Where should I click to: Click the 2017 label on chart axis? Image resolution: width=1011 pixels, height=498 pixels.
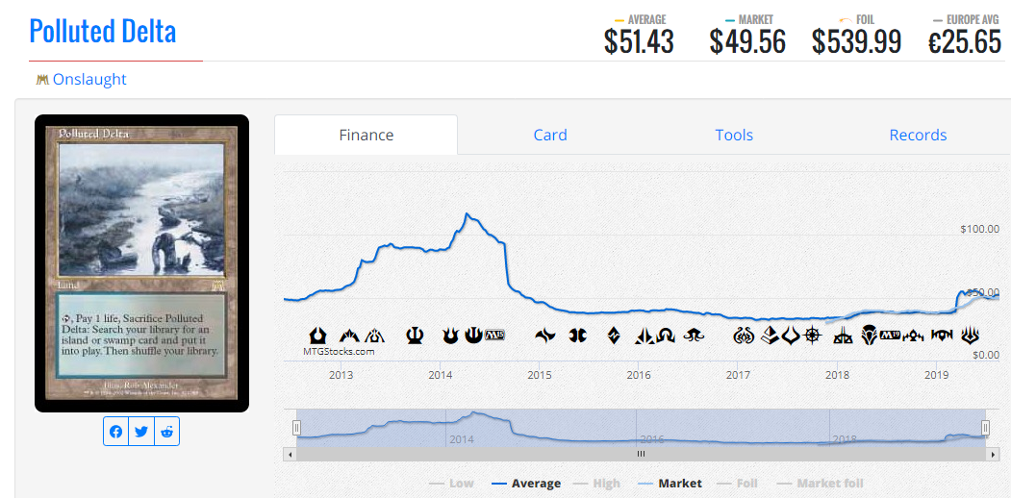tap(738, 375)
